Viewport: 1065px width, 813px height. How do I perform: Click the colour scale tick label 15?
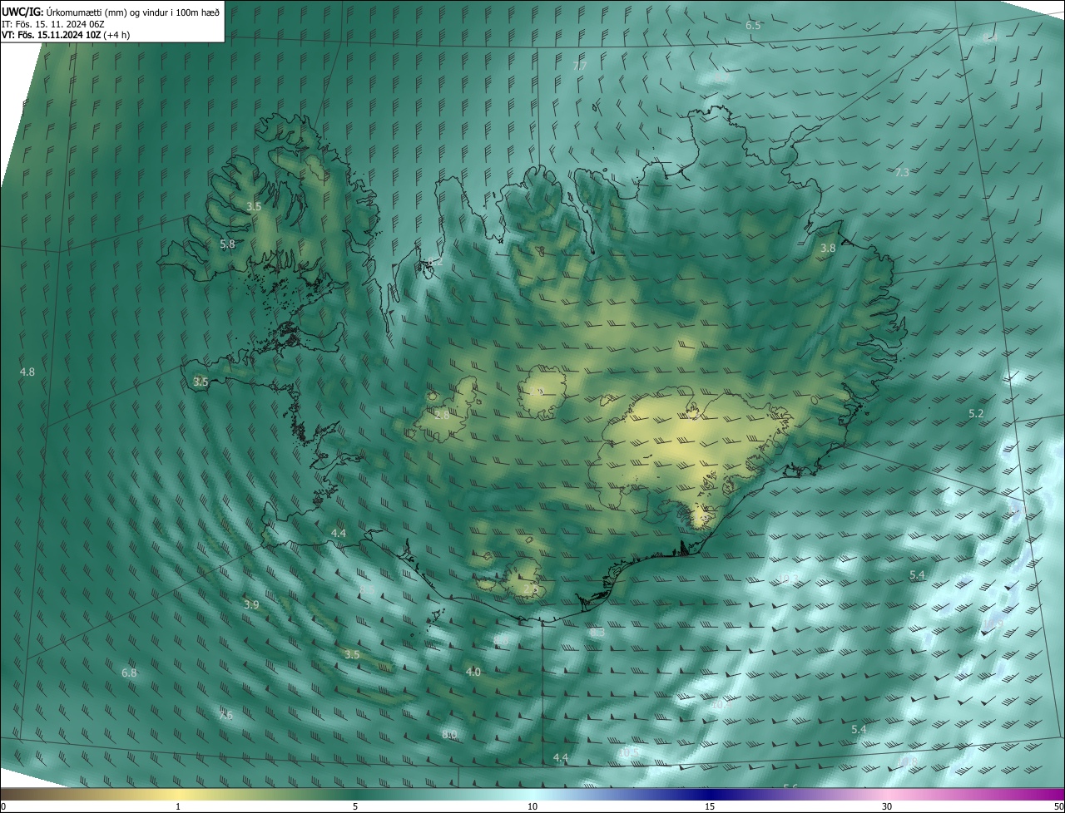coord(710,806)
